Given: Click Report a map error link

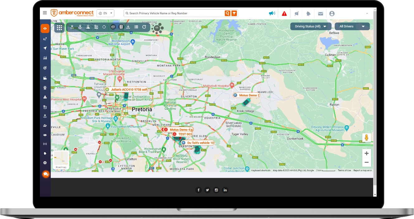Looking at the screenshot, I should tap(363, 171).
